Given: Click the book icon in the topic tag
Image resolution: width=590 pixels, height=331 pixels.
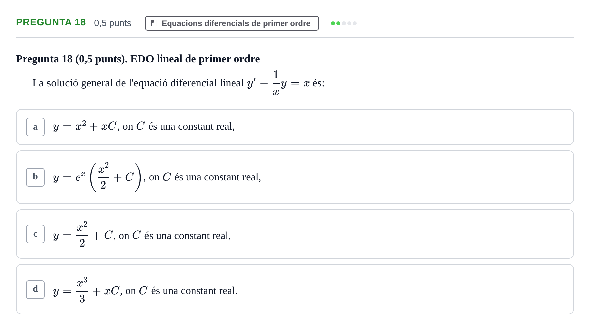Looking at the screenshot, I should [154, 23].
